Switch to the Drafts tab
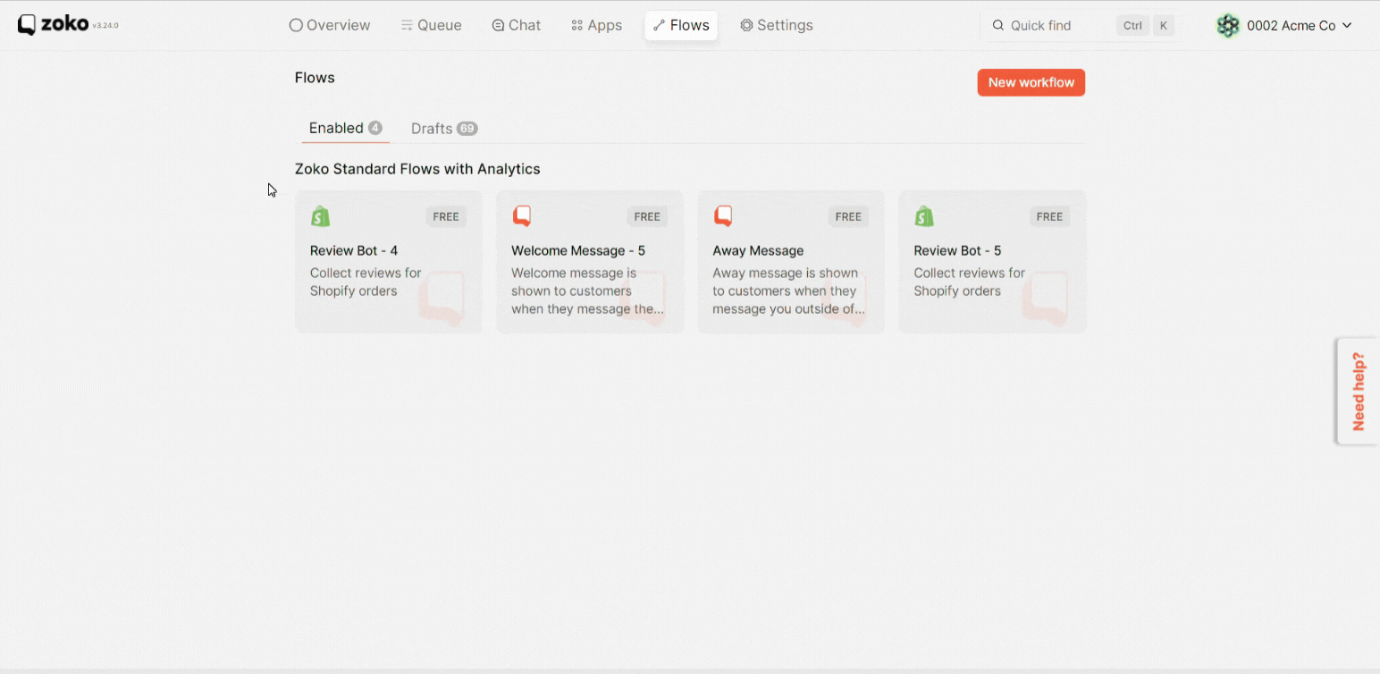 coord(444,129)
